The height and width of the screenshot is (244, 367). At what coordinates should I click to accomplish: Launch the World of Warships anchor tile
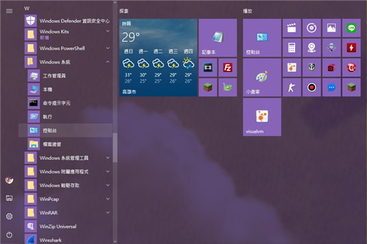[x=312, y=67]
